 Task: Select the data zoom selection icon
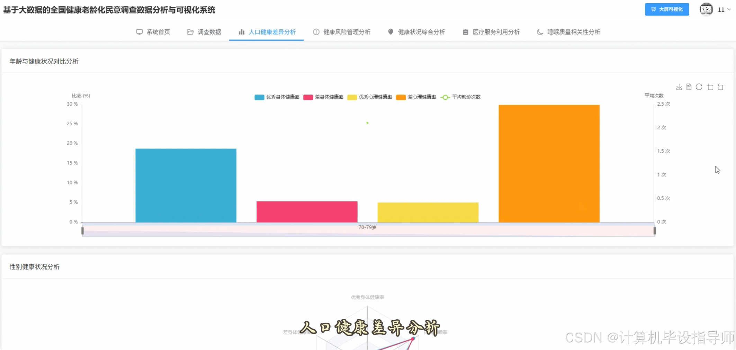[710, 87]
